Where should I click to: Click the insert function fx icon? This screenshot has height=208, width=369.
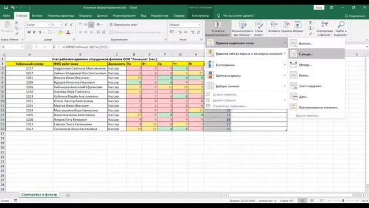click(x=54, y=47)
